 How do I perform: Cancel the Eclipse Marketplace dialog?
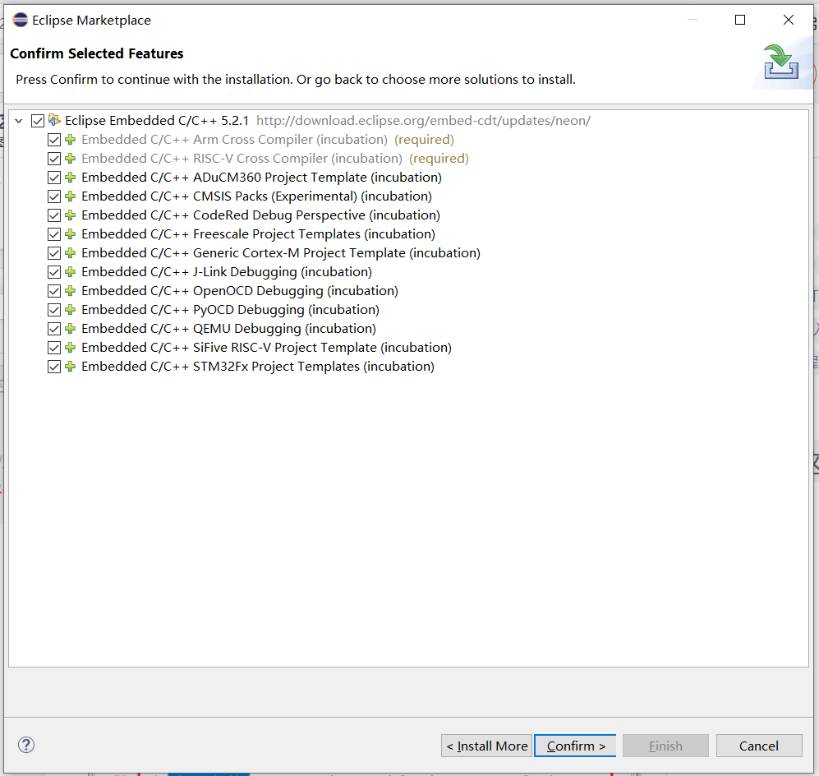click(x=759, y=746)
